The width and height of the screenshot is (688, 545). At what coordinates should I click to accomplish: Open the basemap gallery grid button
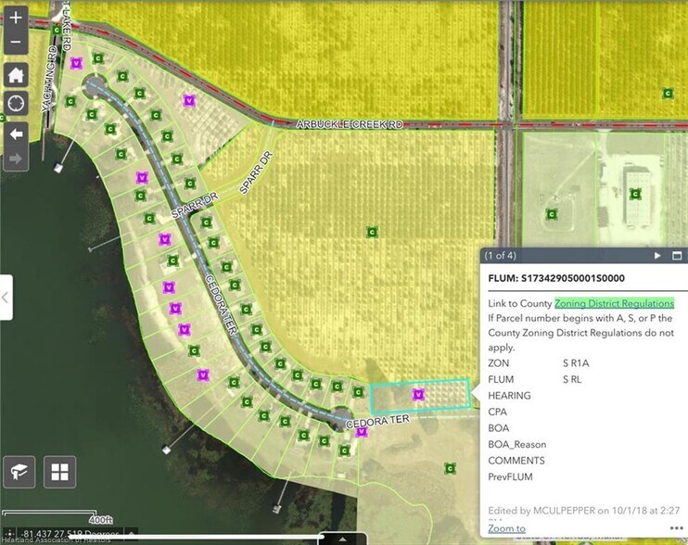click(x=59, y=472)
